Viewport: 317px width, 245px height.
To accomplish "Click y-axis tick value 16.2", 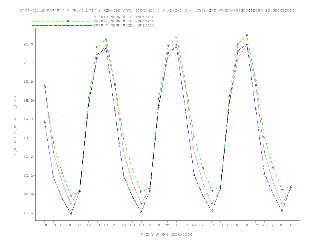I will click(x=28, y=157).
